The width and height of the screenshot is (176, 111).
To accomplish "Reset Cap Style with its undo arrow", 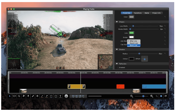I will [x=165, y=45].
